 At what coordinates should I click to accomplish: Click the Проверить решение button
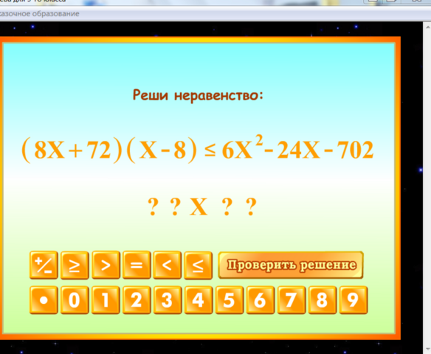(x=291, y=265)
